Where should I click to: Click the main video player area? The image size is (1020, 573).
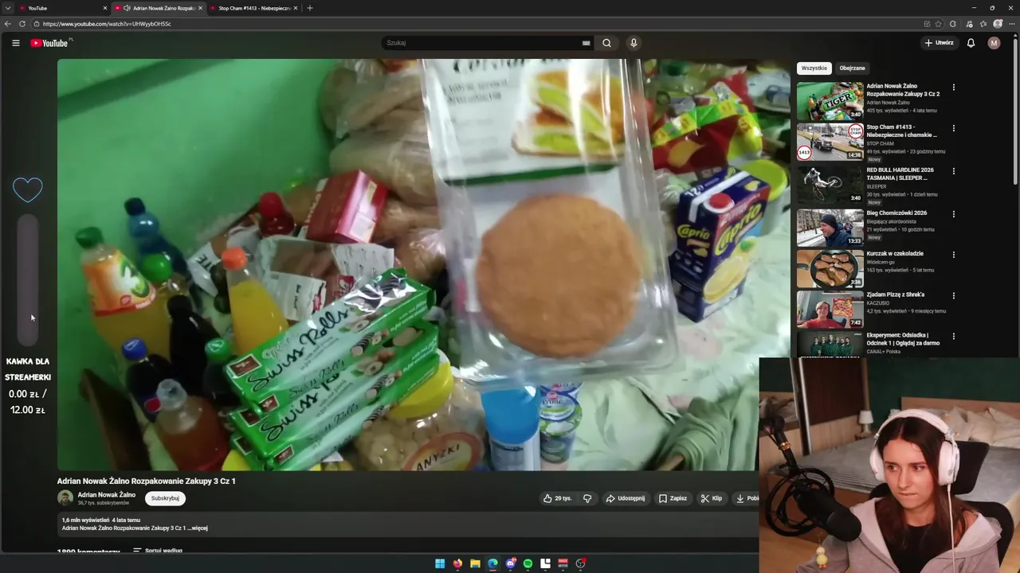[x=423, y=264]
